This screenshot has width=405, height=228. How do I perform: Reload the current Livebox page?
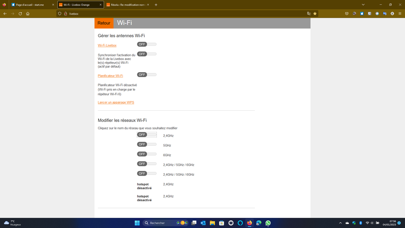pos(20,14)
